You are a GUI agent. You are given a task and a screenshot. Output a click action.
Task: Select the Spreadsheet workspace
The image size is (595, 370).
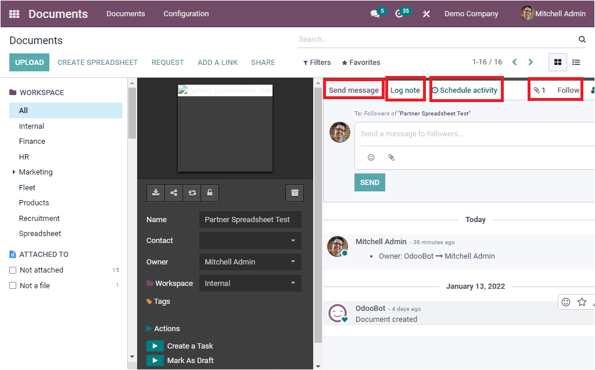[x=40, y=233]
